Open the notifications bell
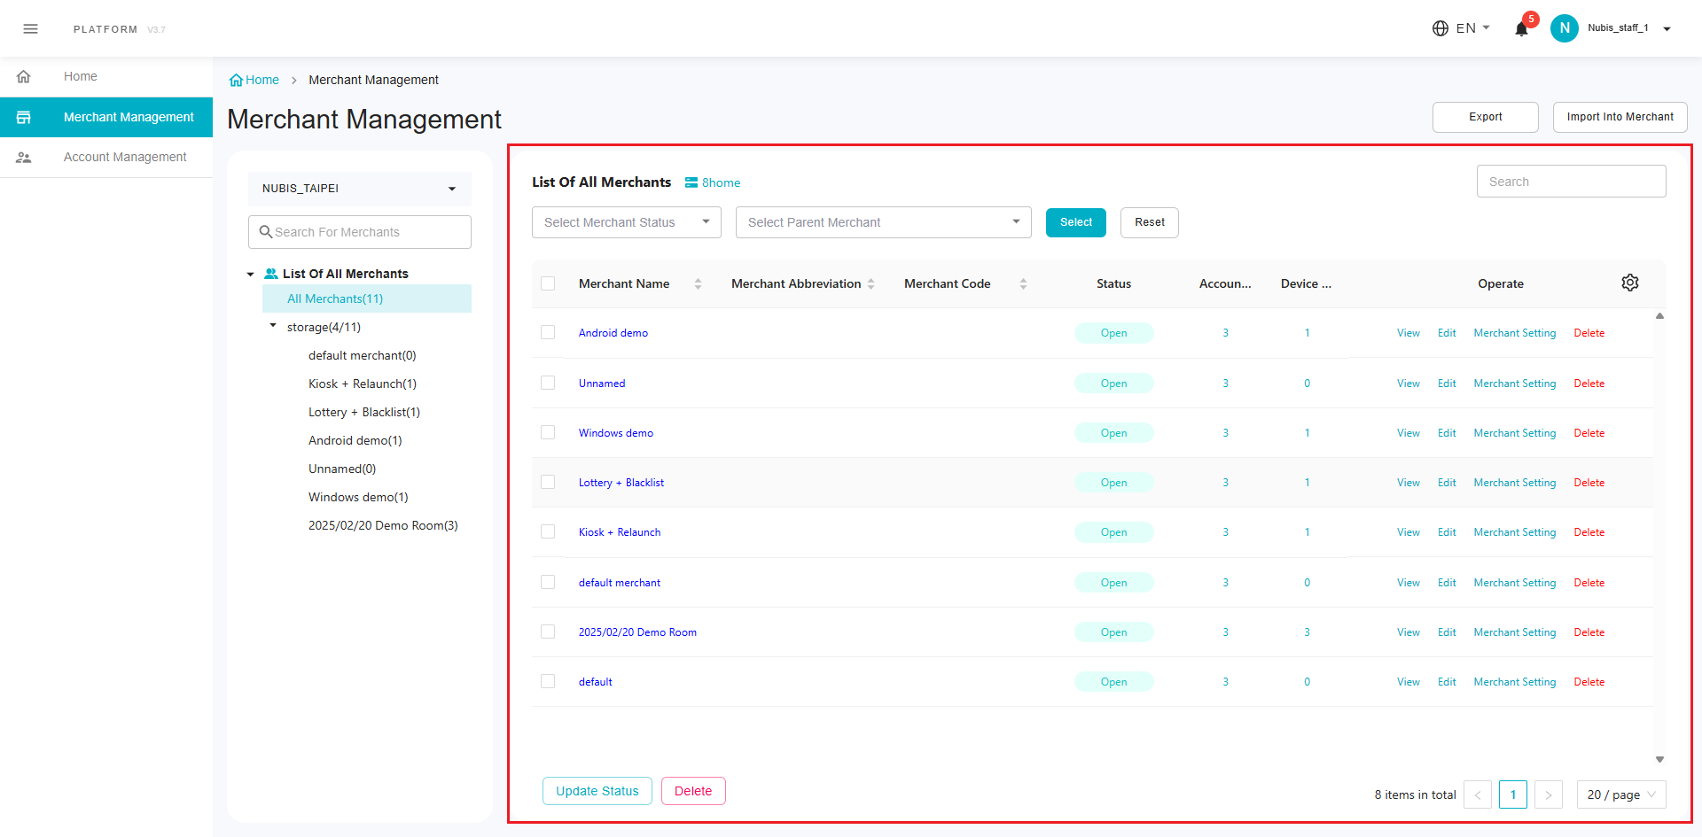The image size is (1702, 837). pos(1521,29)
